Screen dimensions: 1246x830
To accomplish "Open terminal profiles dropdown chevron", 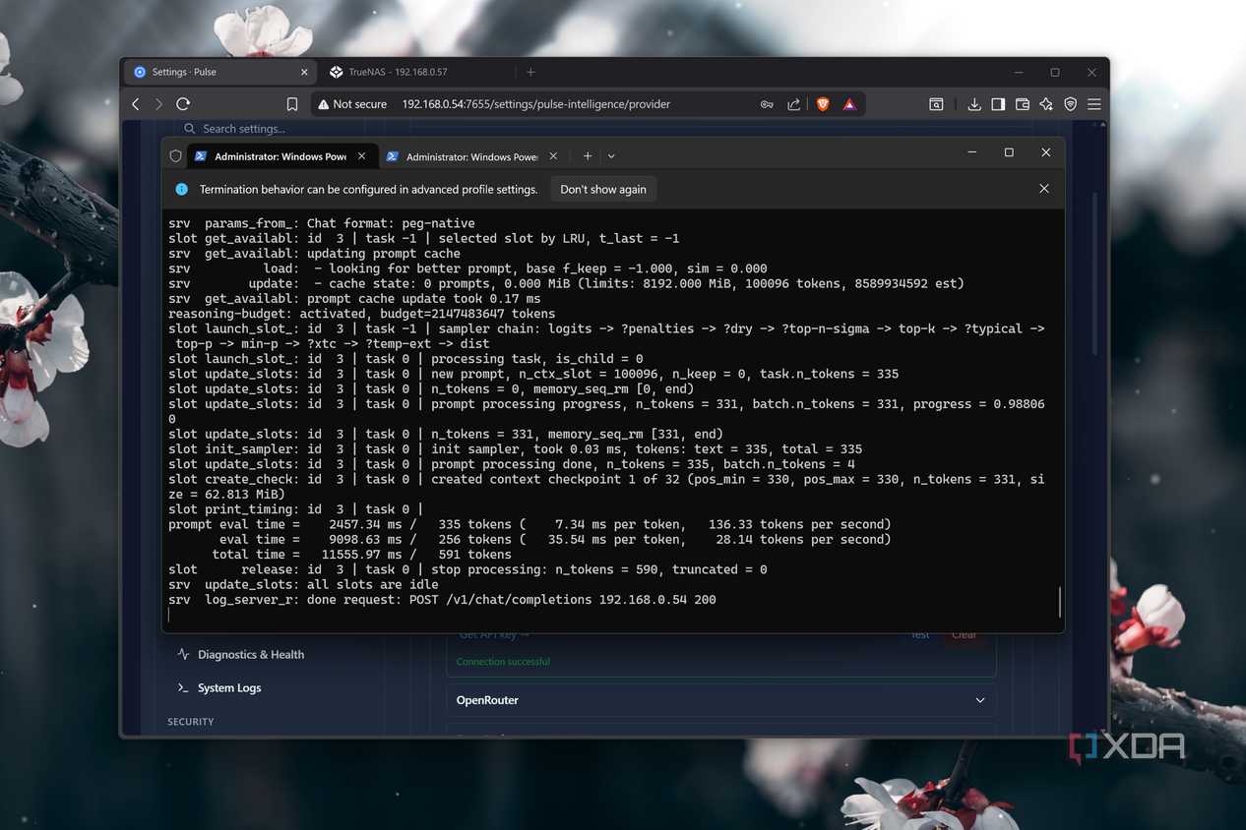I will pyautogui.click(x=611, y=156).
